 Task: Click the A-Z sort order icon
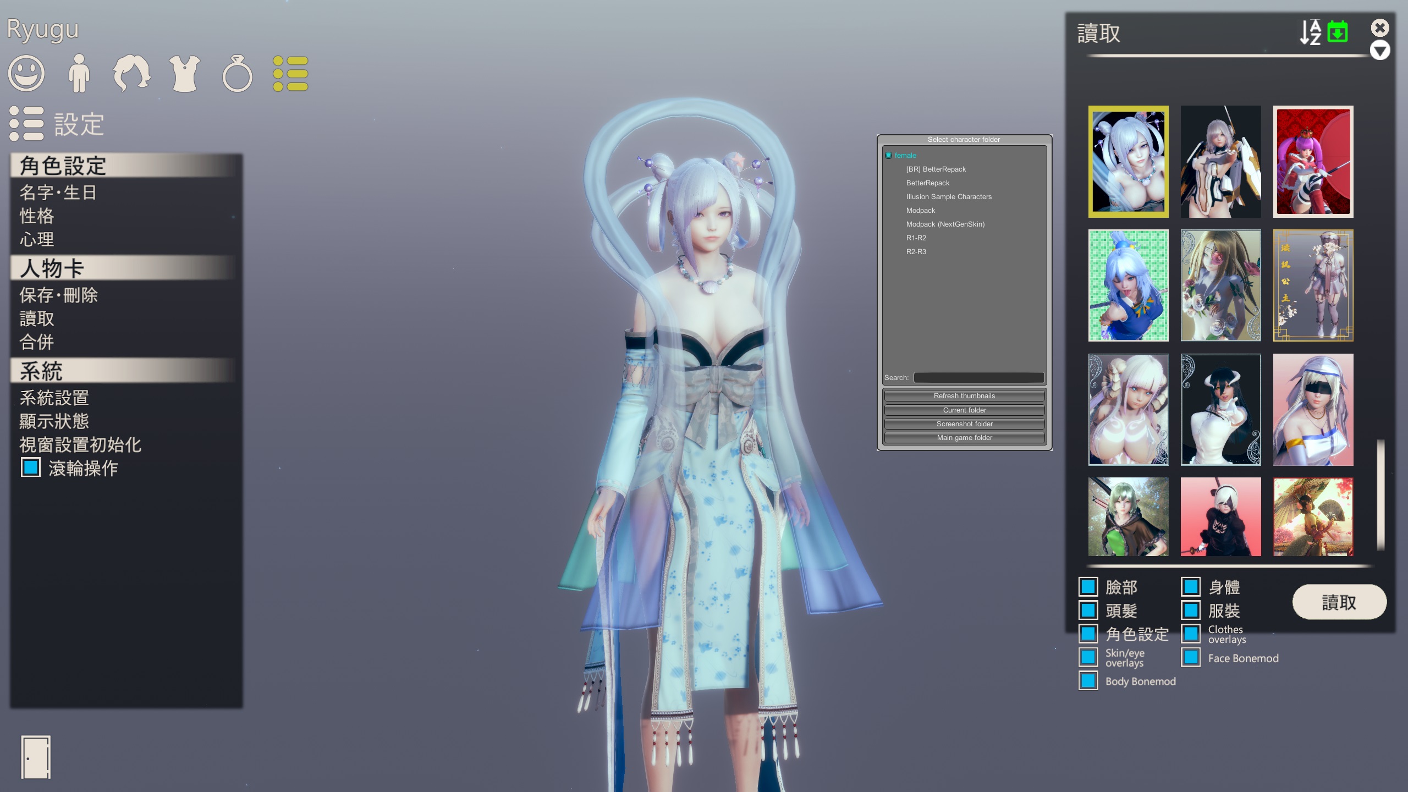click(1310, 32)
